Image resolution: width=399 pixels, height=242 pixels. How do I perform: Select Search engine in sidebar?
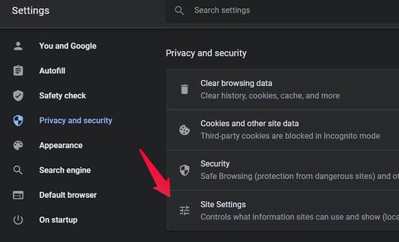[x=65, y=171]
